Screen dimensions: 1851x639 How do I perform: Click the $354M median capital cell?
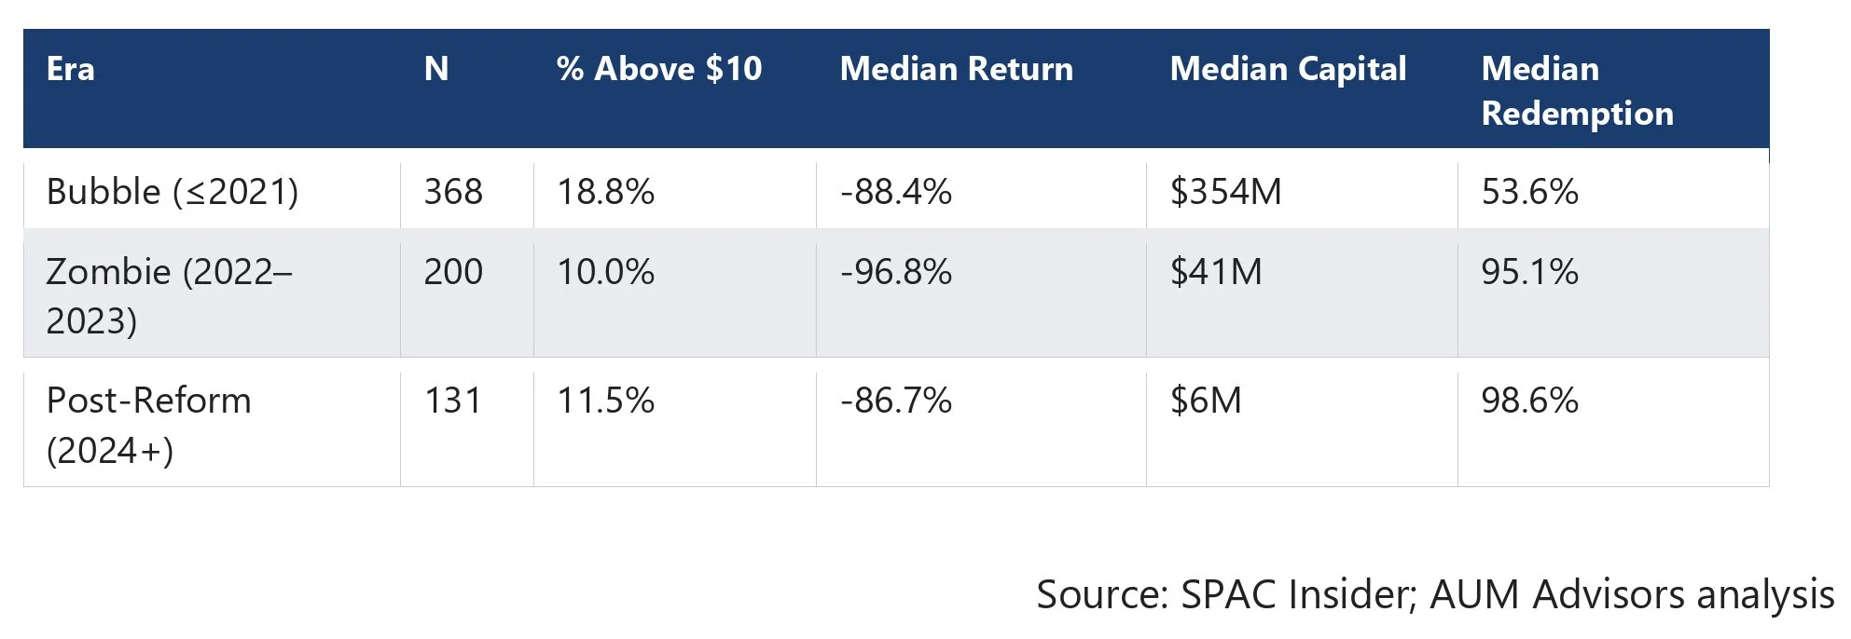click(x=1226, y=192)
